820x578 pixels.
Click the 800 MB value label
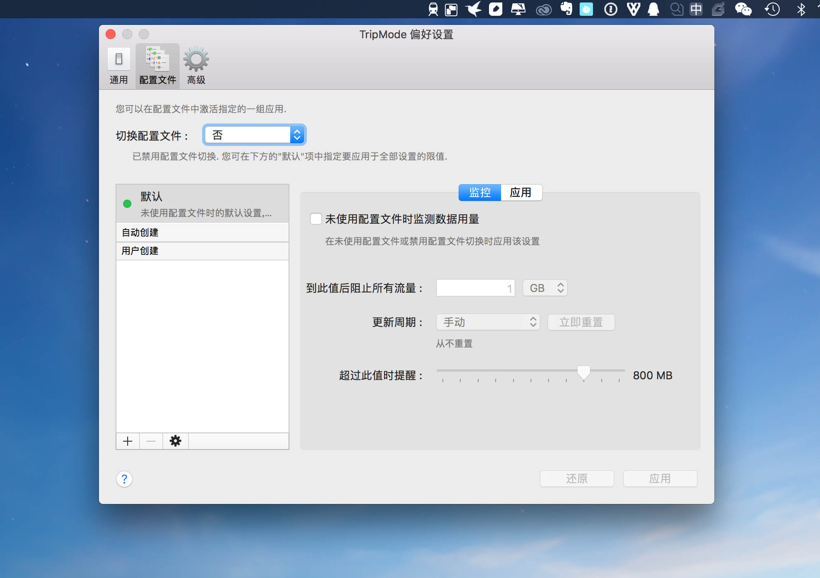652,375
